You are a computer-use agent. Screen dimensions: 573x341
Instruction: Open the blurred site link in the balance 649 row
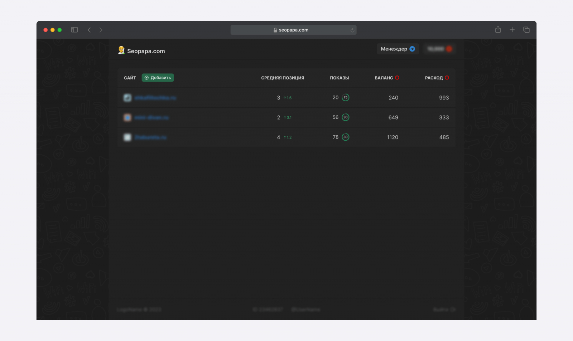(151, 117)
